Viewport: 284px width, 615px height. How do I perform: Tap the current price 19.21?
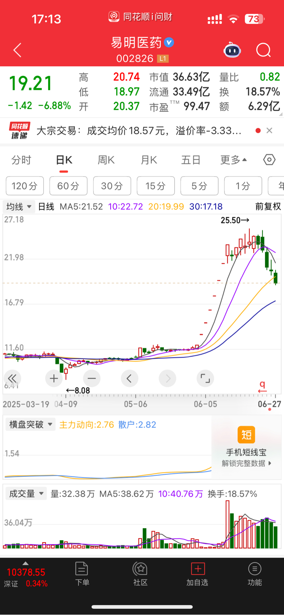pyautogui.click(x=30, y=83)
